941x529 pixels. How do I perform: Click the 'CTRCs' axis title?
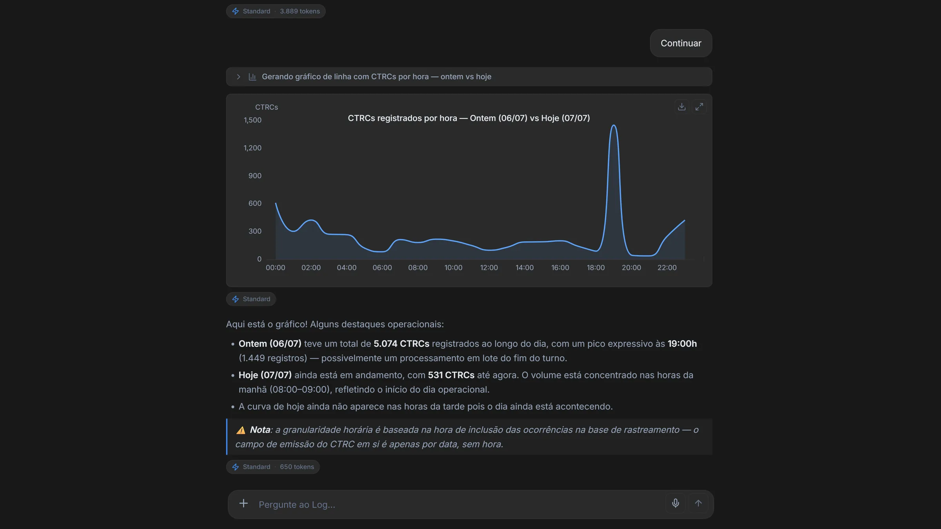267,107
